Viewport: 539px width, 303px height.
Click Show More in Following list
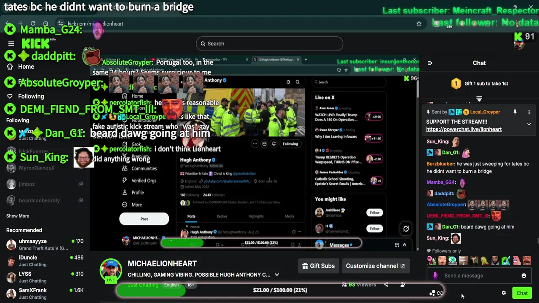point(18,216)
